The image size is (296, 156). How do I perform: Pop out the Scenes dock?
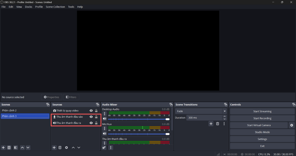pos(48,105)
